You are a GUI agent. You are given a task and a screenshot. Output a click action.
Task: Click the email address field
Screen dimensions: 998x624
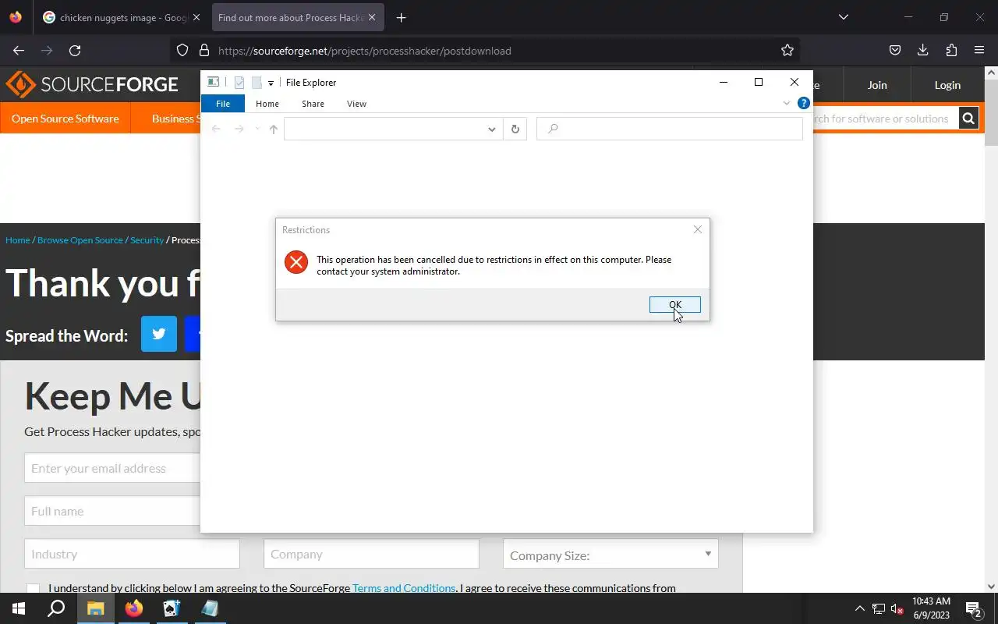click(113, 468)
